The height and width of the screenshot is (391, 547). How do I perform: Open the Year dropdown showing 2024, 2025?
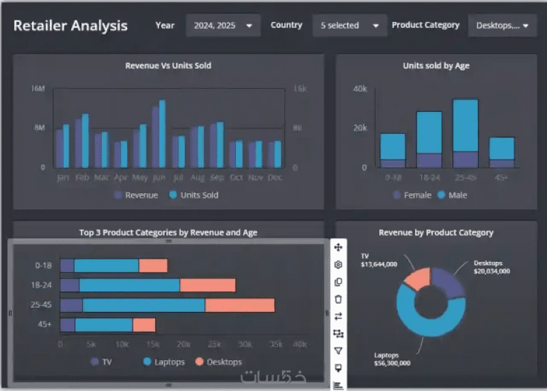point(224,25)
